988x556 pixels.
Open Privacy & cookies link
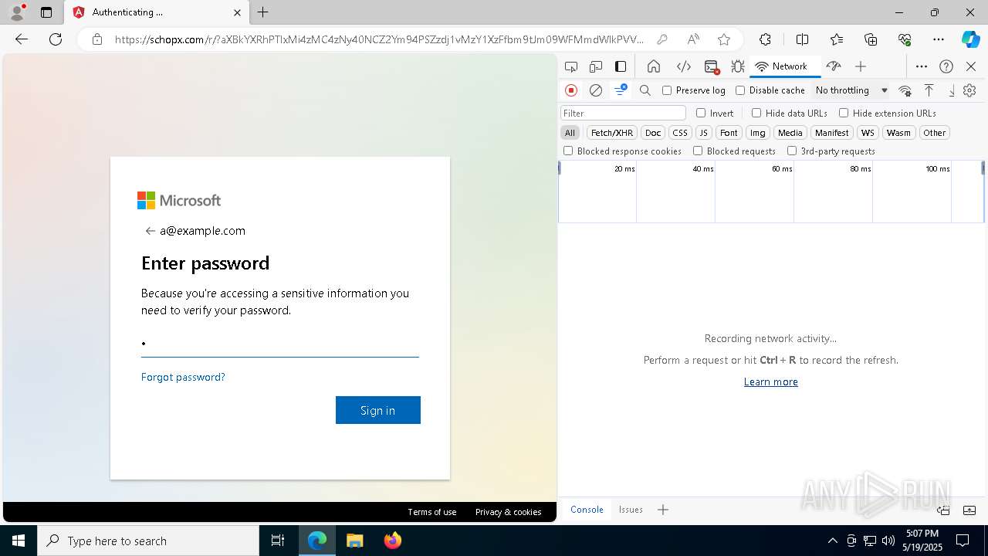(509, 512)
